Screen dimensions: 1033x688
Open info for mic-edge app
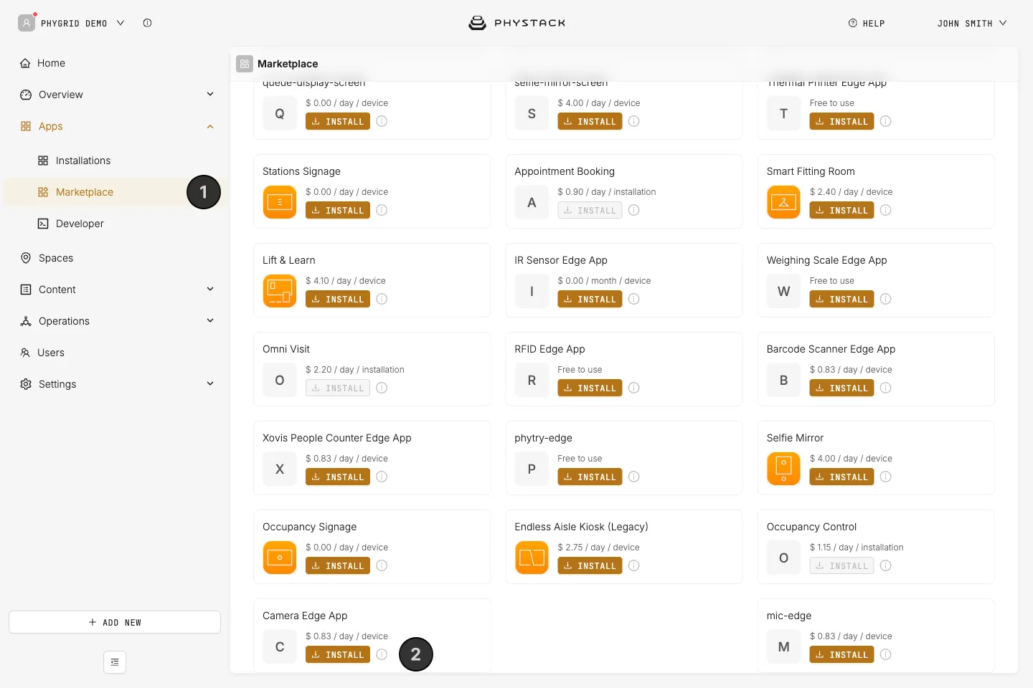(886, 654)
